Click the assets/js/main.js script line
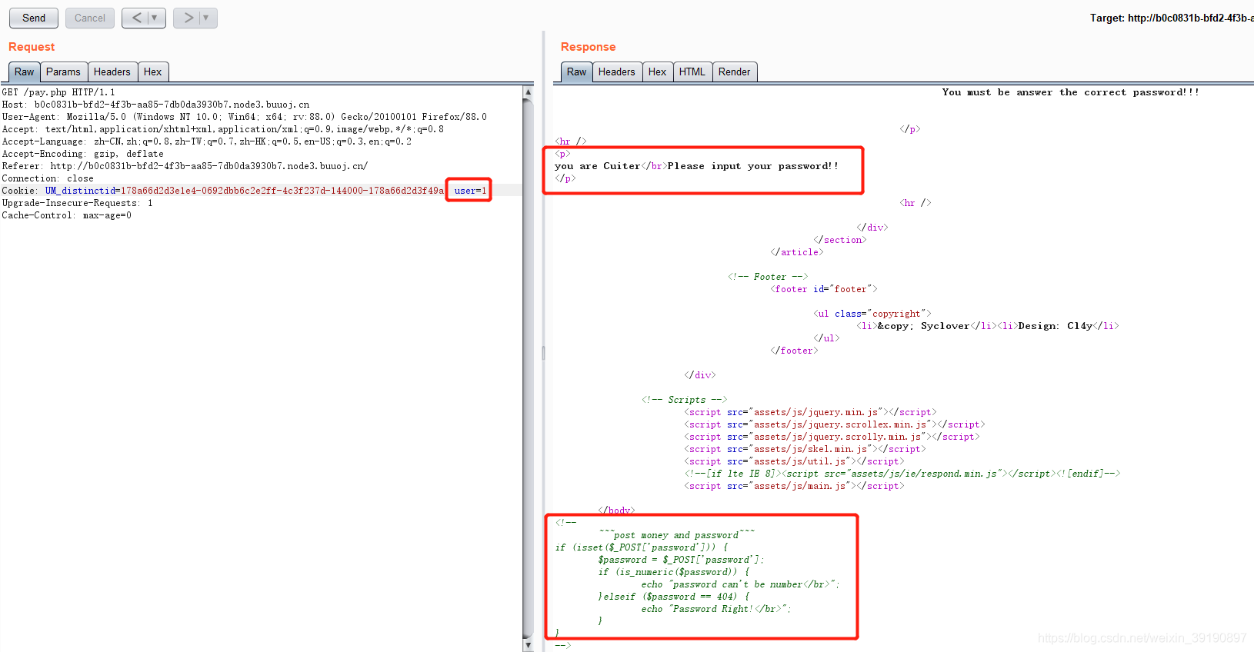The height and width of the screenshot is (652, 1254). [x=794, y=486]
